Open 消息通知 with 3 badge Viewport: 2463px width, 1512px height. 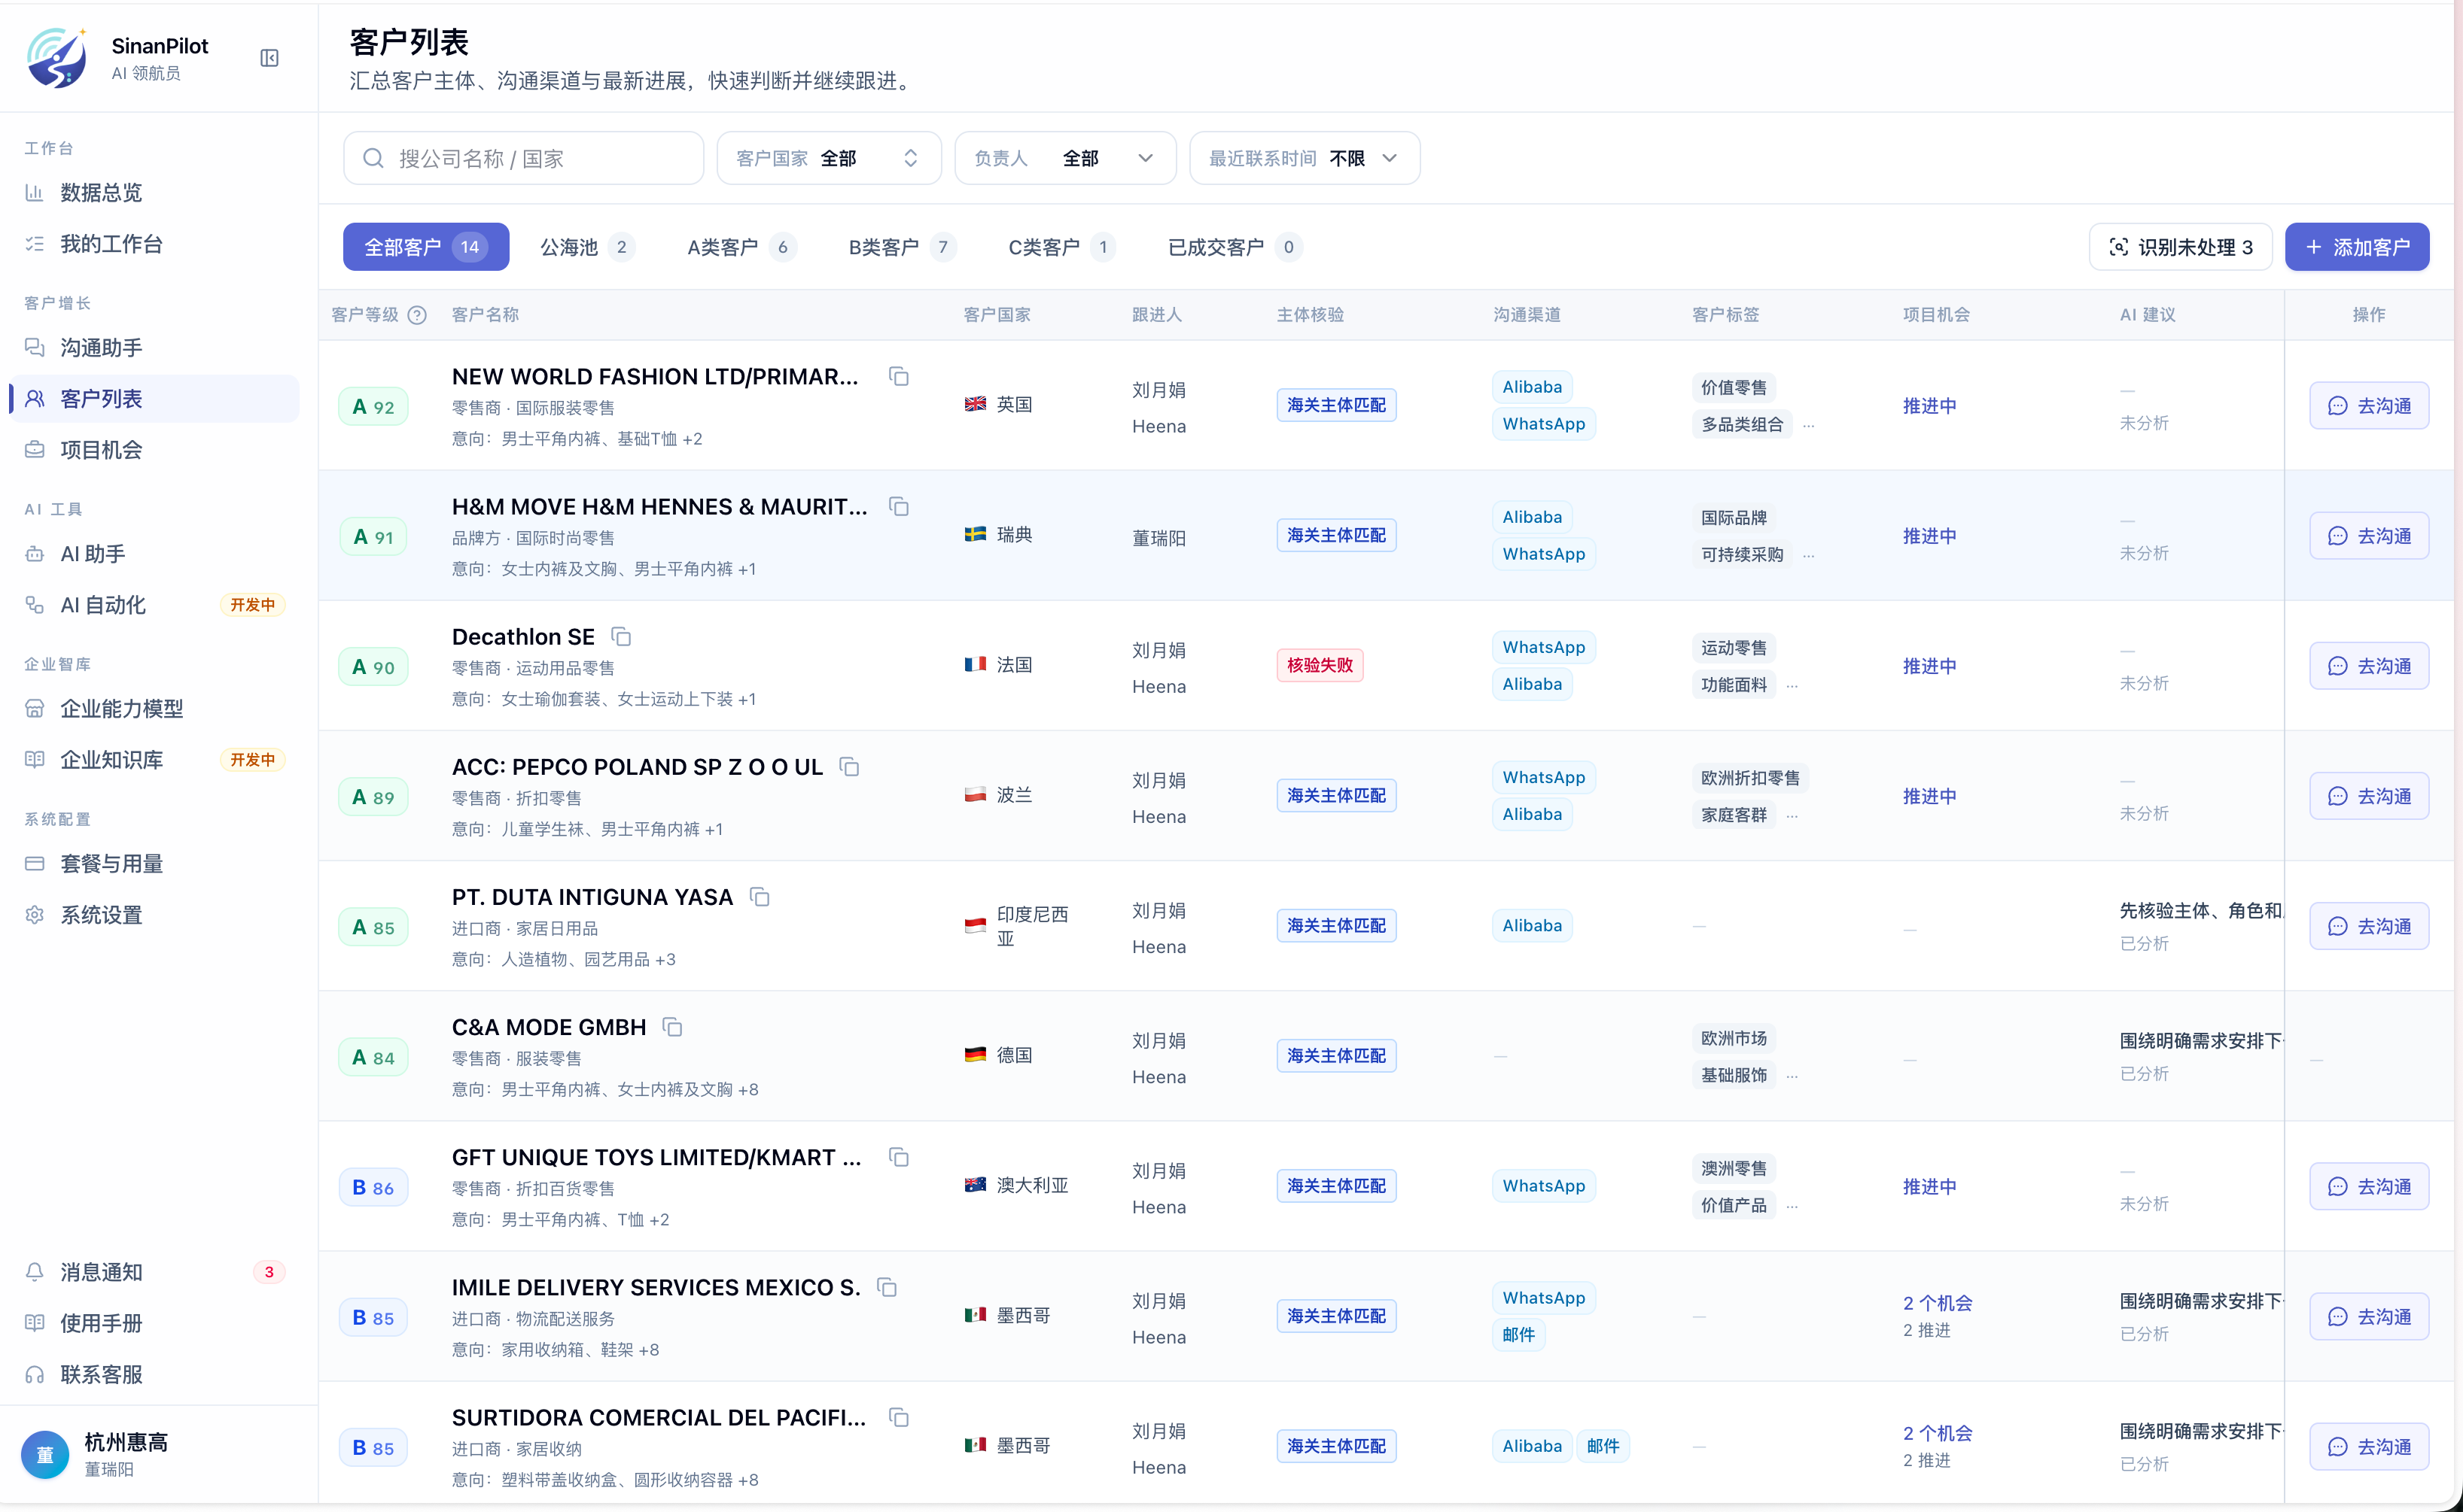pyautogui.click(x=155, y=1272)
